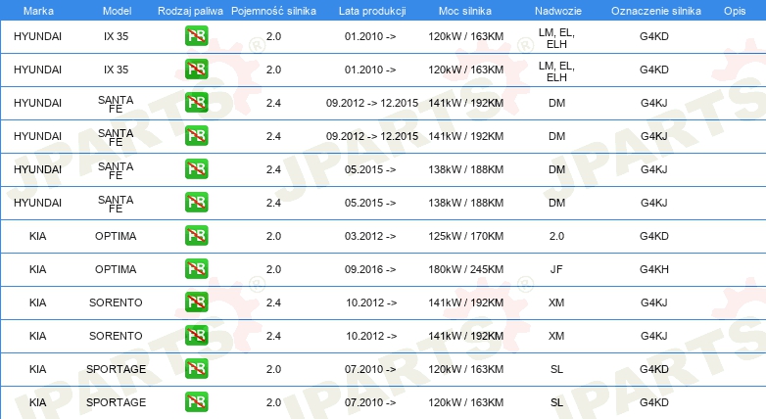Select the first 10.2012 -> date cell
The width and height of the screenshot is (766, 419).
point(371,303)
